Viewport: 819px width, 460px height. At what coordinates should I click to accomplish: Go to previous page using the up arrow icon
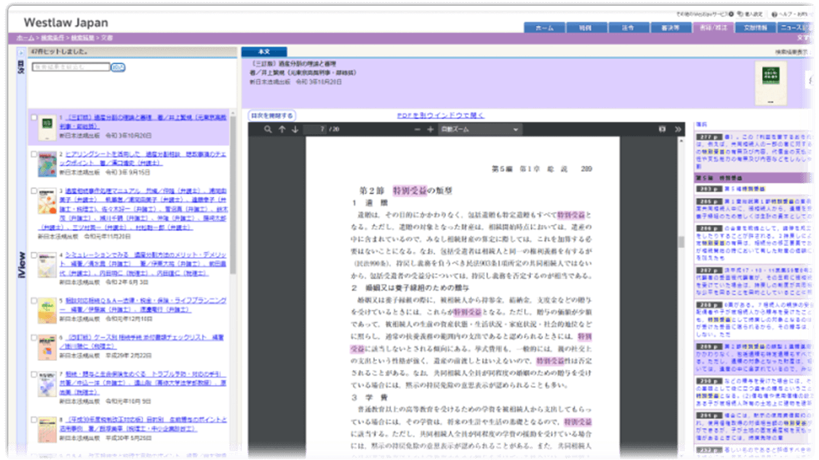tap(283, 129)
